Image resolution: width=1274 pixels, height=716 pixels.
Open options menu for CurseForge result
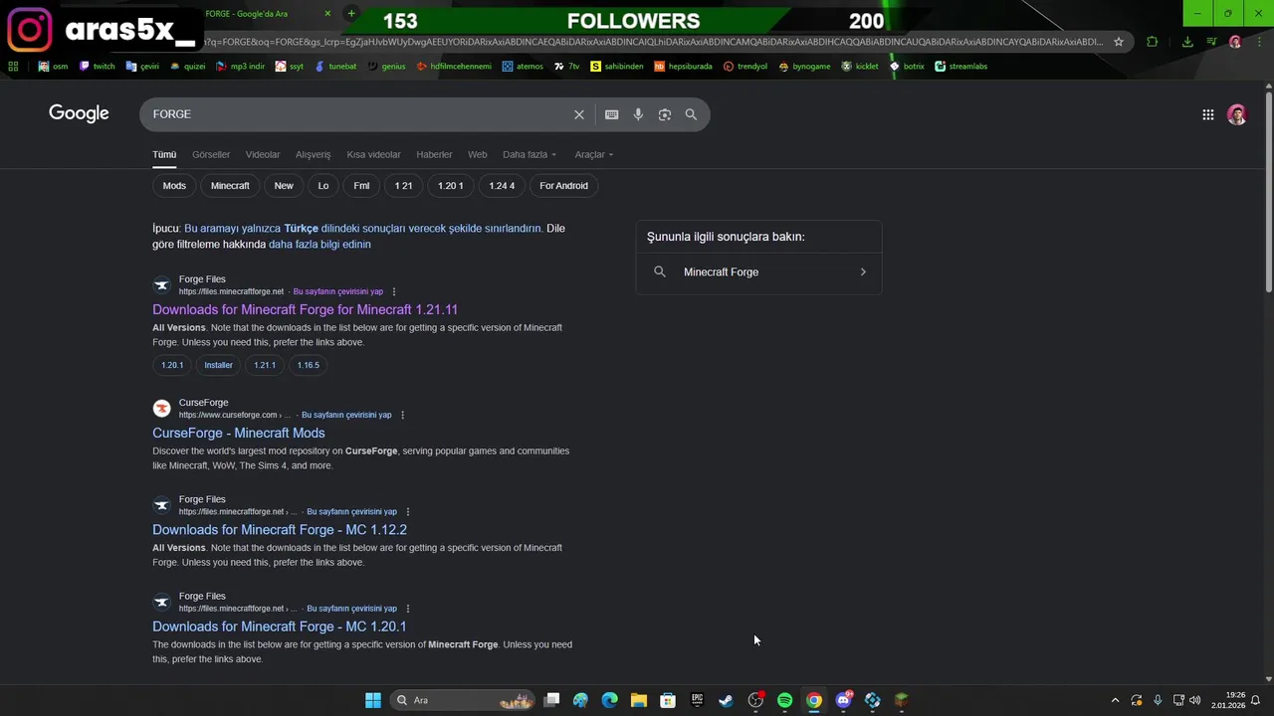(403, 415)
